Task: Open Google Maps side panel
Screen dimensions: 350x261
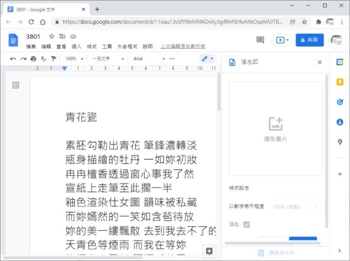Action: [x=340, y=142]
